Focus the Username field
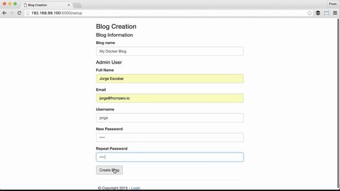This screenshot has height=191, width=340. [170, 118]
